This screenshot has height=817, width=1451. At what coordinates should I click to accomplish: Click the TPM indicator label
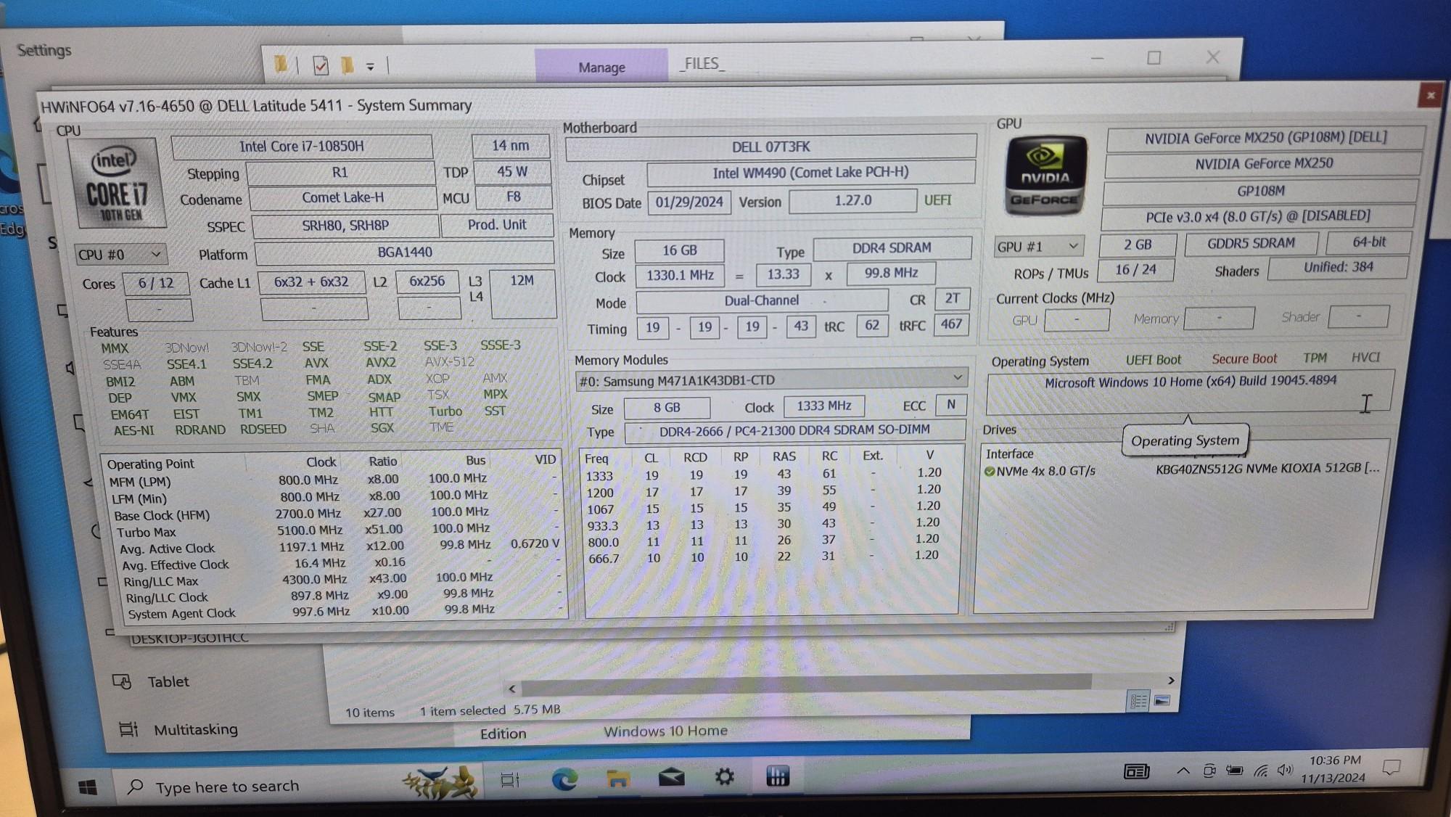(x=1314, y=358)
